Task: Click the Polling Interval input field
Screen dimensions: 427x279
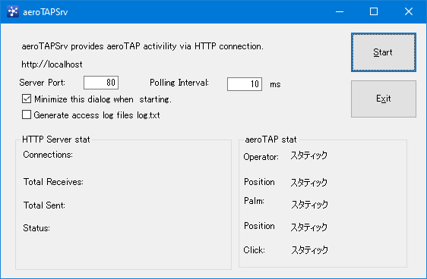Action: click(245, 84)
